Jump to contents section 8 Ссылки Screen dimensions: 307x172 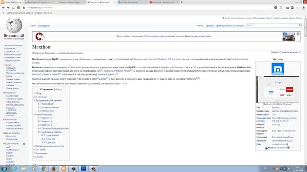point(38,157)
